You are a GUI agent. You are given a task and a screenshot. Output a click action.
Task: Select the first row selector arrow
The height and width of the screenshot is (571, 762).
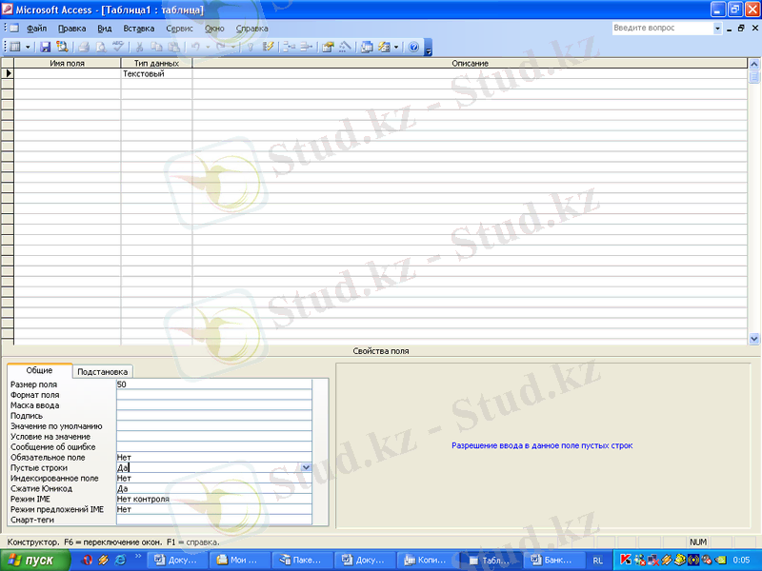coord(8,74)
